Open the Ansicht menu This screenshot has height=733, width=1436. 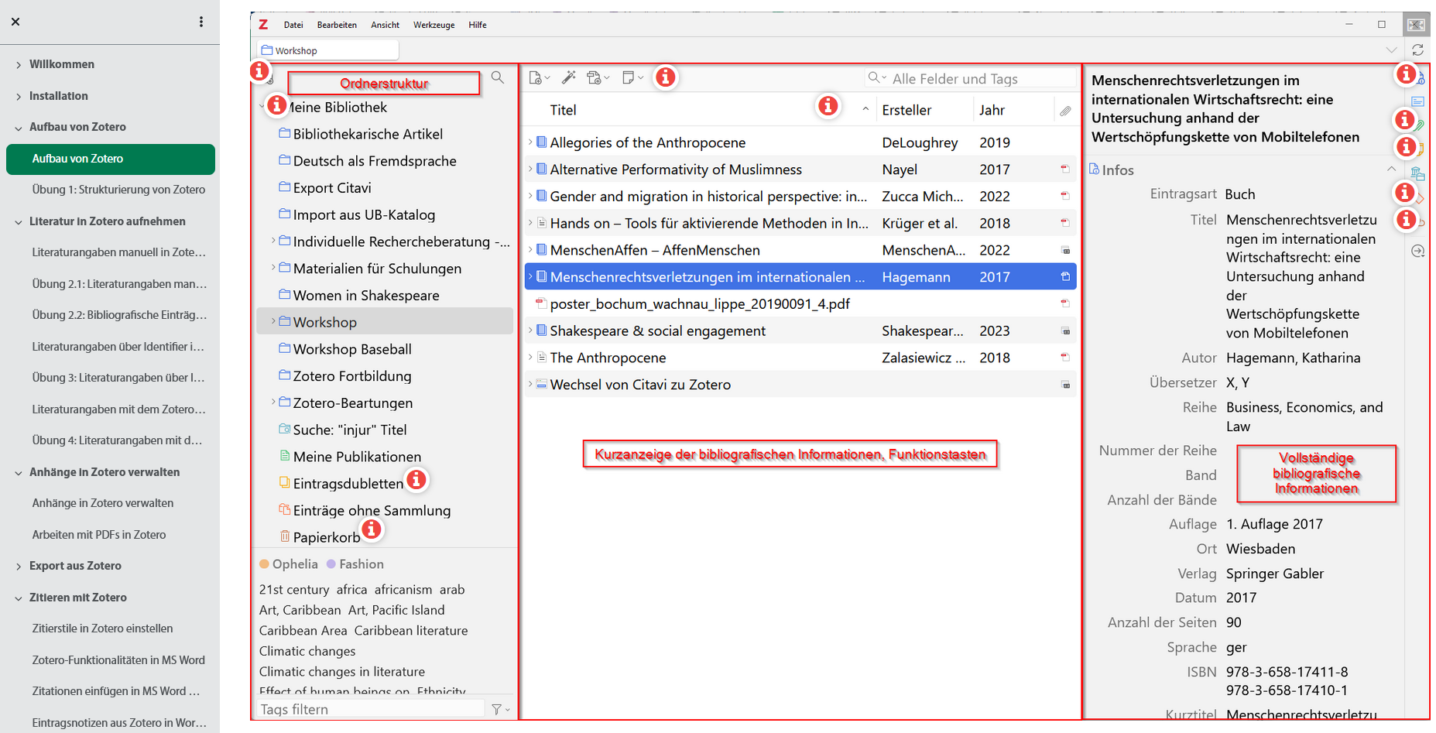385,25
